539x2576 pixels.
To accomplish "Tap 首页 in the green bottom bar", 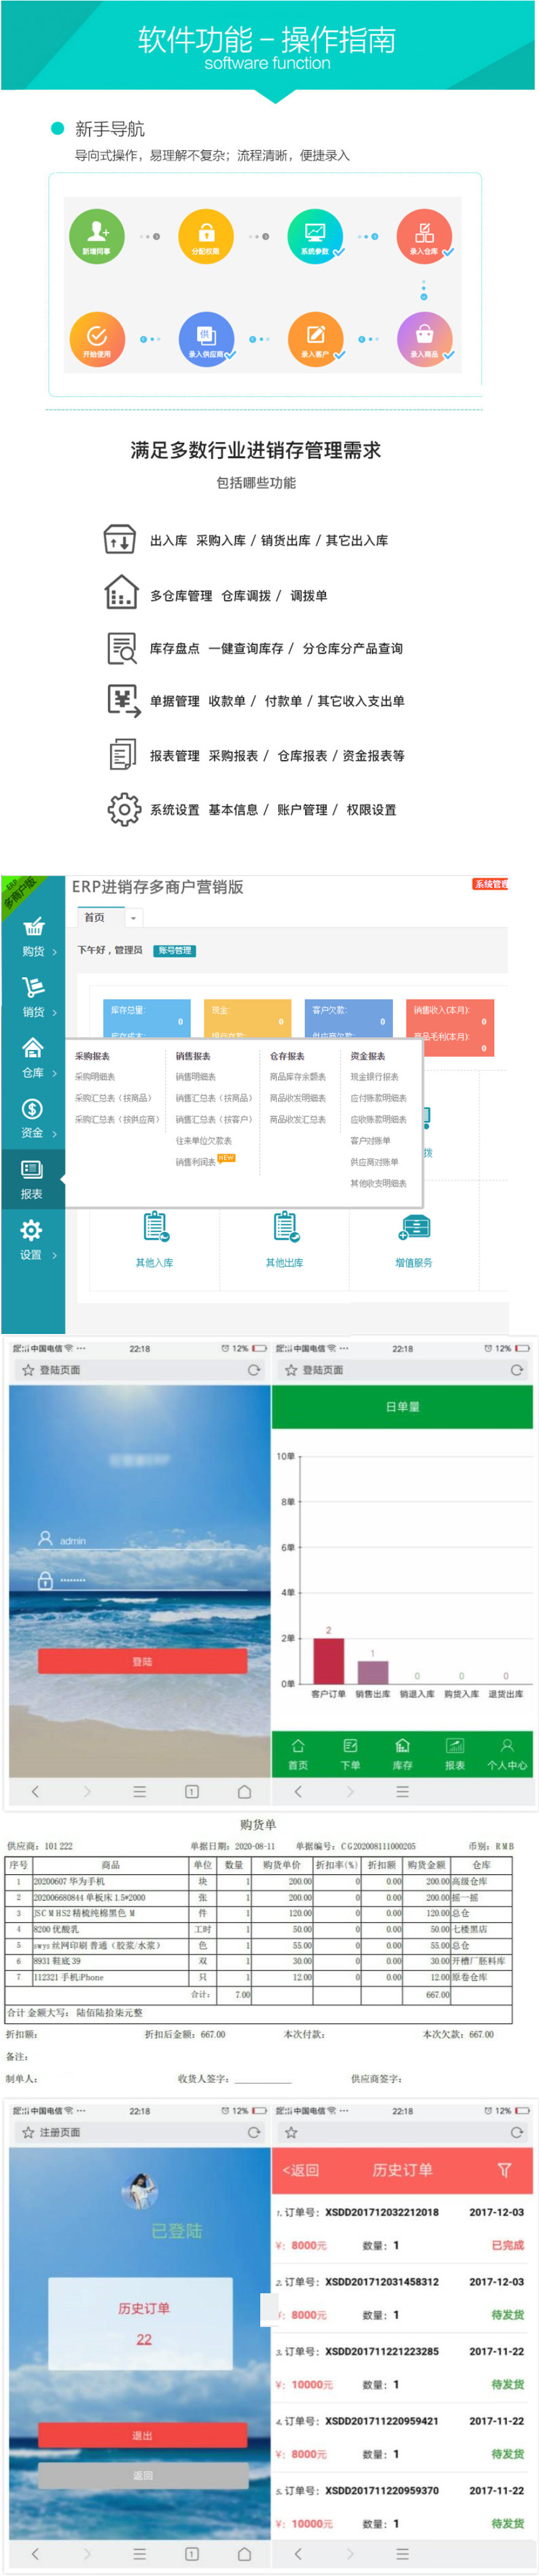I will [x=298, y=1755].
